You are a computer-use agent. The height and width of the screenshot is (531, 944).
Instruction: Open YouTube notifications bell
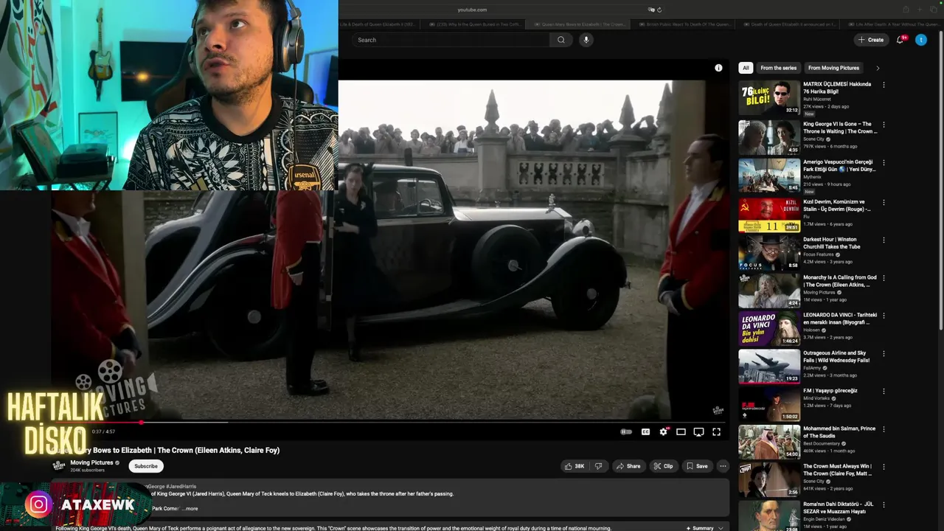coord(900,40)
